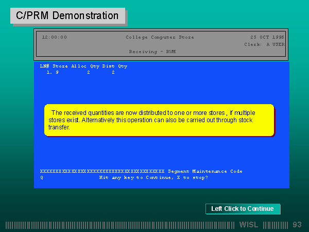Click store number 9 in line 1

[x=57, y=73]
